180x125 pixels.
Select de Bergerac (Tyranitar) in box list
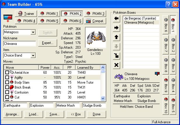pyautogui.click(x=141, y=18)
